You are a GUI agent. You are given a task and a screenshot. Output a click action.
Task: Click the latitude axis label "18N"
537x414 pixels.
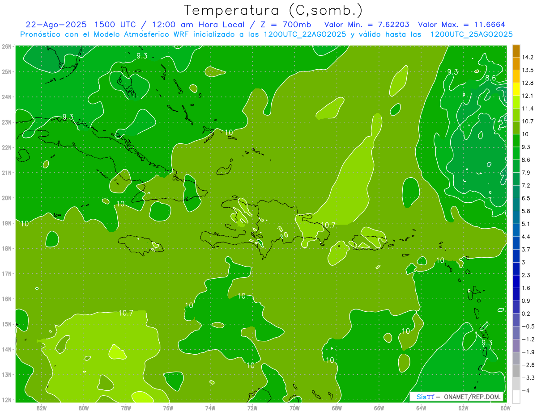click(x=7, y=248)
